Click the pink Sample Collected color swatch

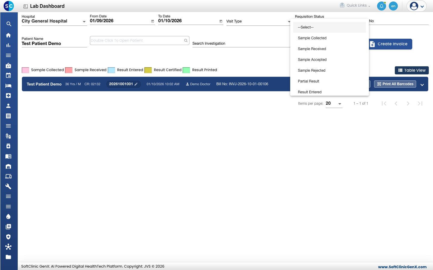(26, 70)
